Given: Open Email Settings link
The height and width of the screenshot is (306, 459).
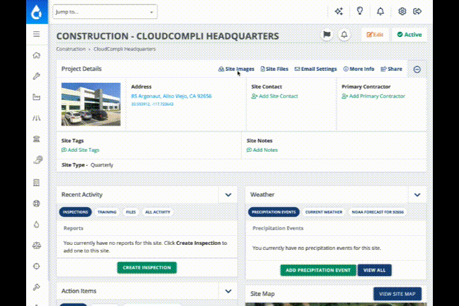Looking at the screenshot, I should coord(316,69).
